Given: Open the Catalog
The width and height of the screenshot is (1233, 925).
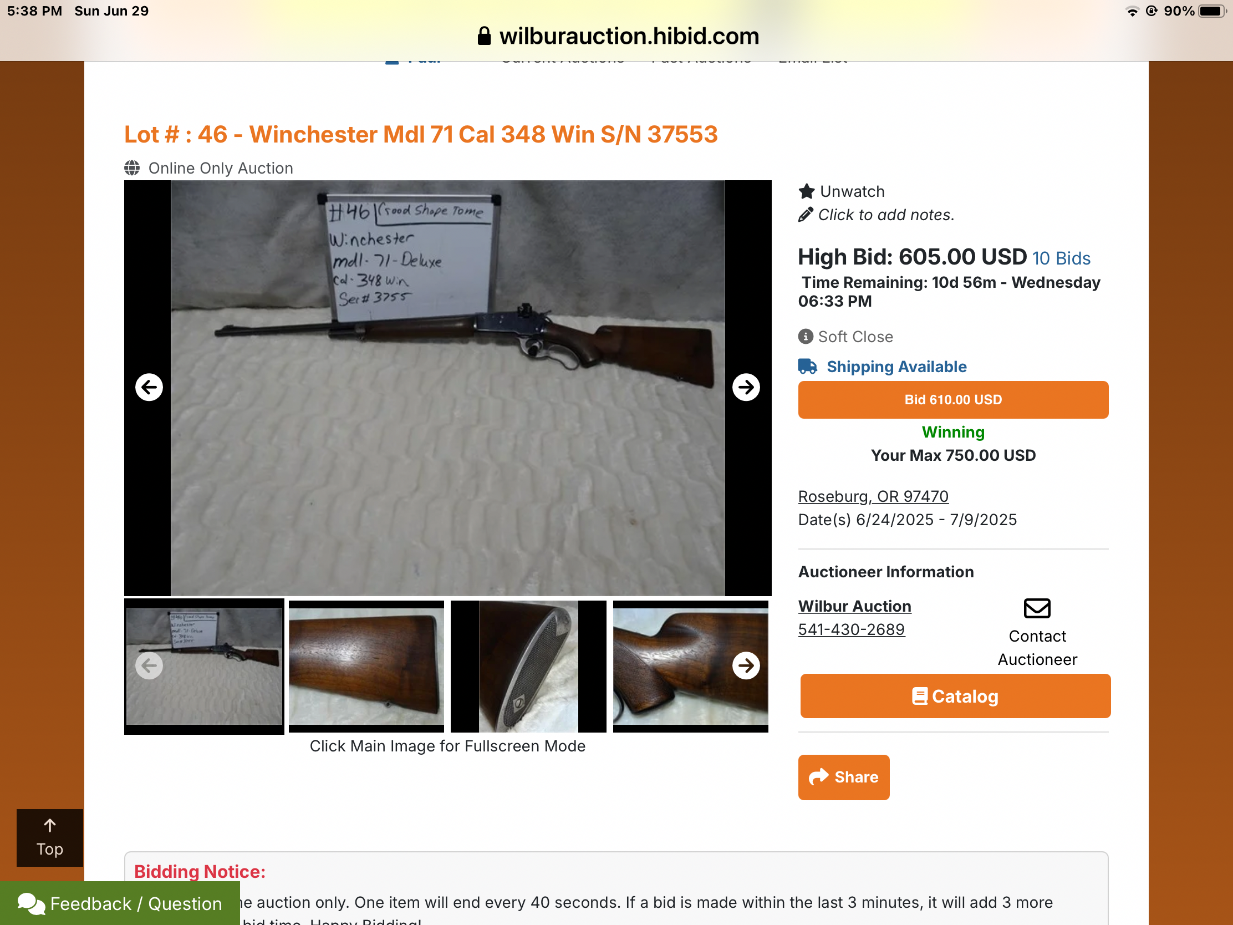Looking at the screenshot, I should tap(955, 696).
